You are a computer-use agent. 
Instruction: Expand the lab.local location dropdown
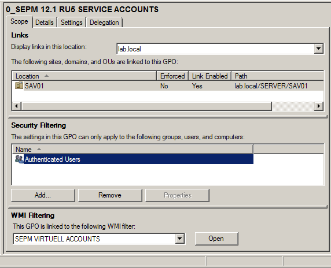pos(318,49)
